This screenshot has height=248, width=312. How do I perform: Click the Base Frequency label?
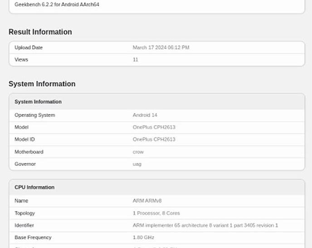tap(33, 238)
